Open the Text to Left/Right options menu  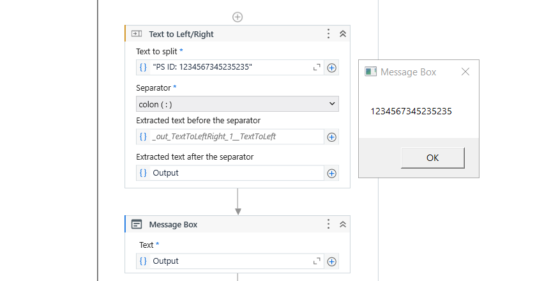[x=328, y=34]
